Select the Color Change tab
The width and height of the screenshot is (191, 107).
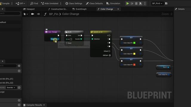coord(107,9)
